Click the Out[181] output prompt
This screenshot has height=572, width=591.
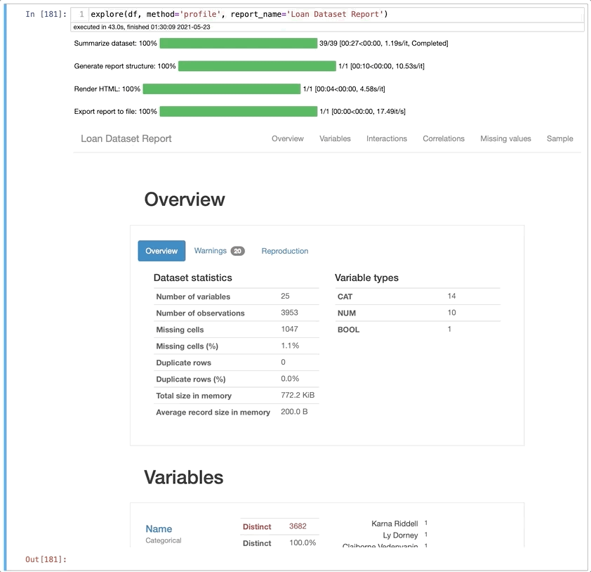click(x=46, y=559)
